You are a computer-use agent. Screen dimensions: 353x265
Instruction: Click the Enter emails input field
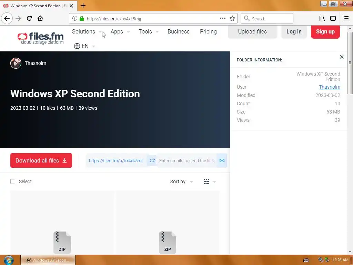point(186,160)
